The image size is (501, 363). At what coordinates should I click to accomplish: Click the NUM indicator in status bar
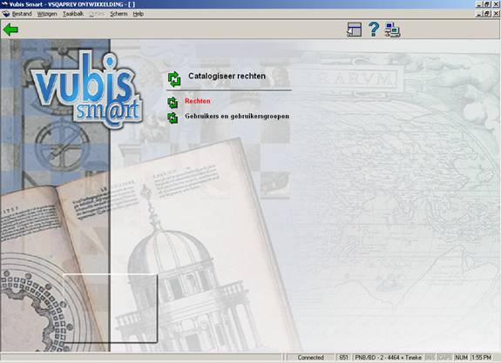[x=462, y=358]
